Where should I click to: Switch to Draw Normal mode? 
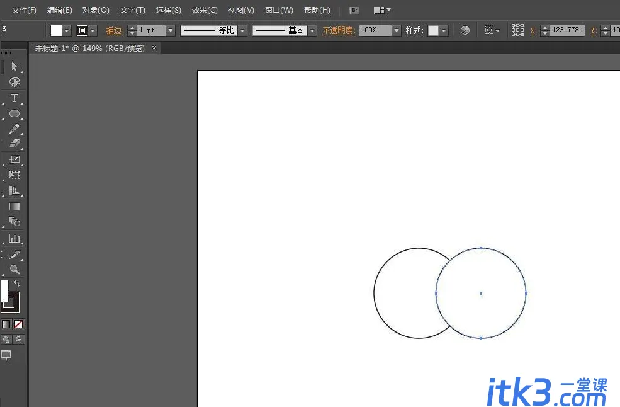tap(6, 340)
